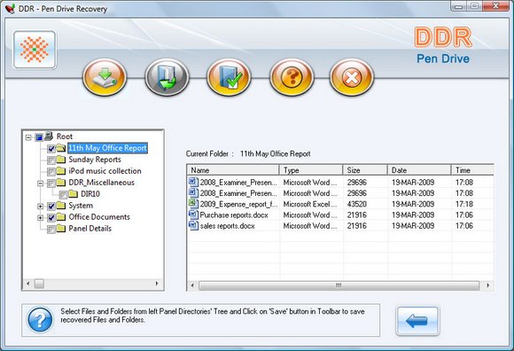The image size is (514, 351).
Task: Uncheck the Office Documents checkbox
Action: [x=51, y=218]
